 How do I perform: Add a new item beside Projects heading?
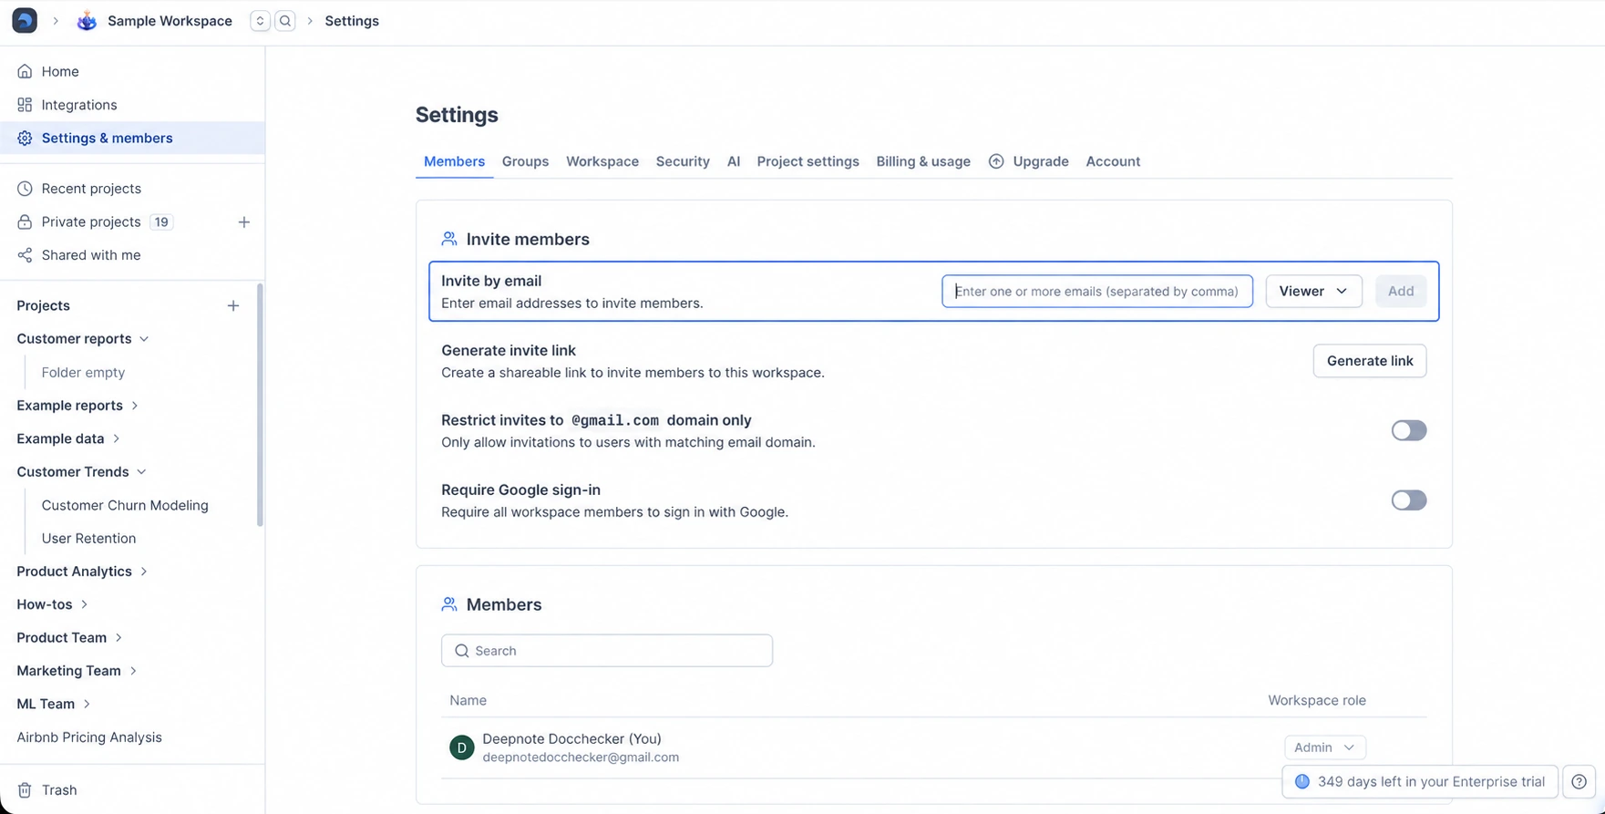point(233,306)
